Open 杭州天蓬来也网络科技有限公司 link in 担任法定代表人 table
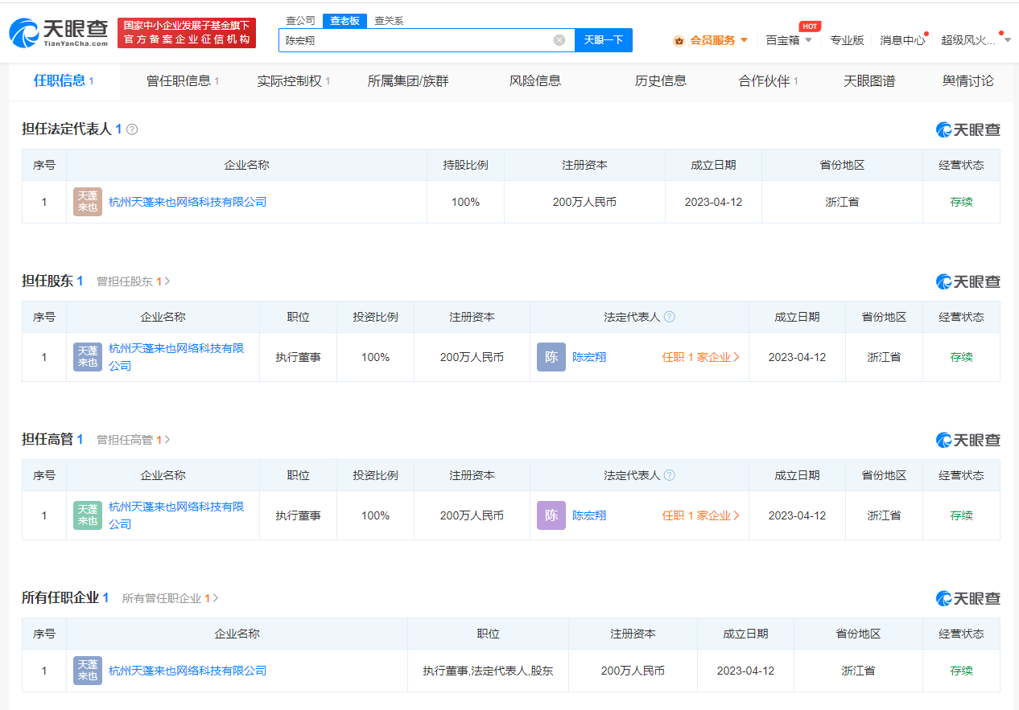This screenshot has height=710, width=1019. point(188,202)
